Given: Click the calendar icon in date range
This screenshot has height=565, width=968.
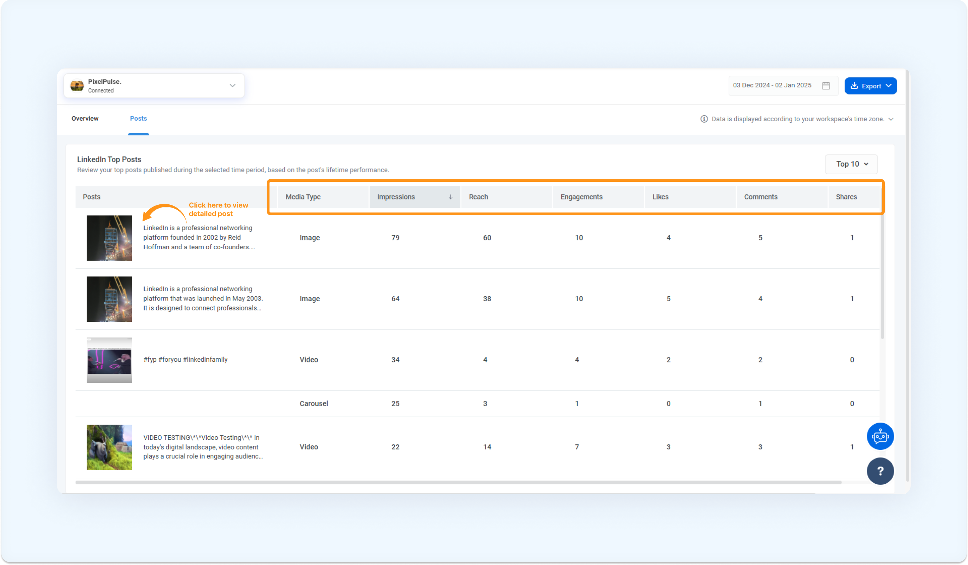Looking at the screenshot, I should tap(826, 86).
